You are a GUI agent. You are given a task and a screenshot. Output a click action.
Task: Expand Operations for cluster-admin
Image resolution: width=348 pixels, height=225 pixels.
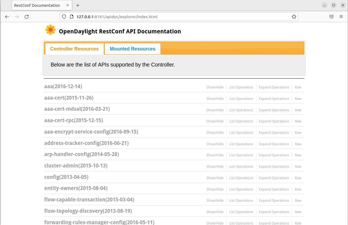[x=274, y=167]
